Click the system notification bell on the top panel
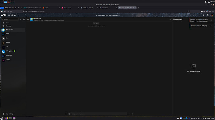Screen dimensions: 215x120 pyautogui.click(x=206, y=2)
